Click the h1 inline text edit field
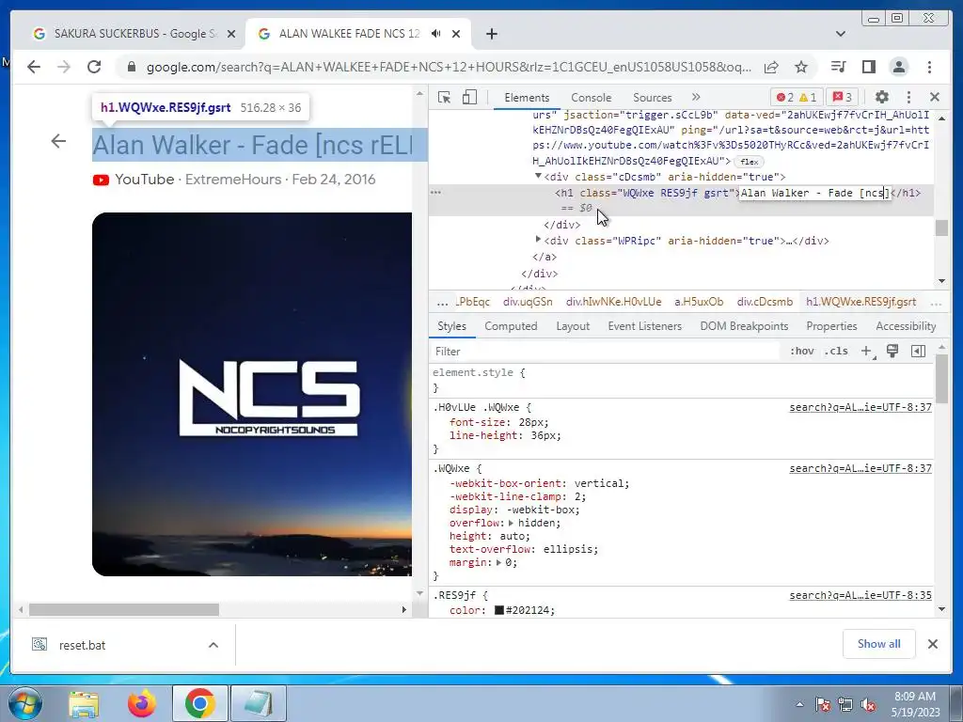Viewport: 963px width, 722px height. (x=814, y=193)
